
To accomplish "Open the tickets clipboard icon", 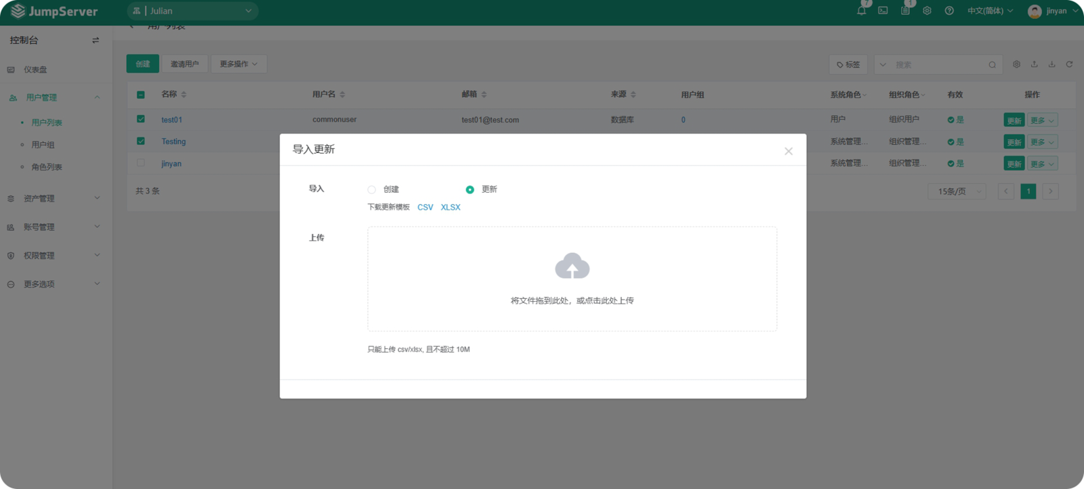I will (905, 11).
